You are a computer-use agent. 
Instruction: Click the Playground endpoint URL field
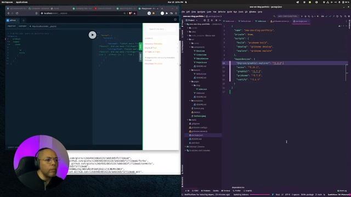[x=45, y=26]
